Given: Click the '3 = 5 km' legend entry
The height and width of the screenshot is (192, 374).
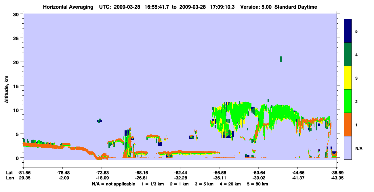Looking at the screenshot, I should (x=205, y=184).
